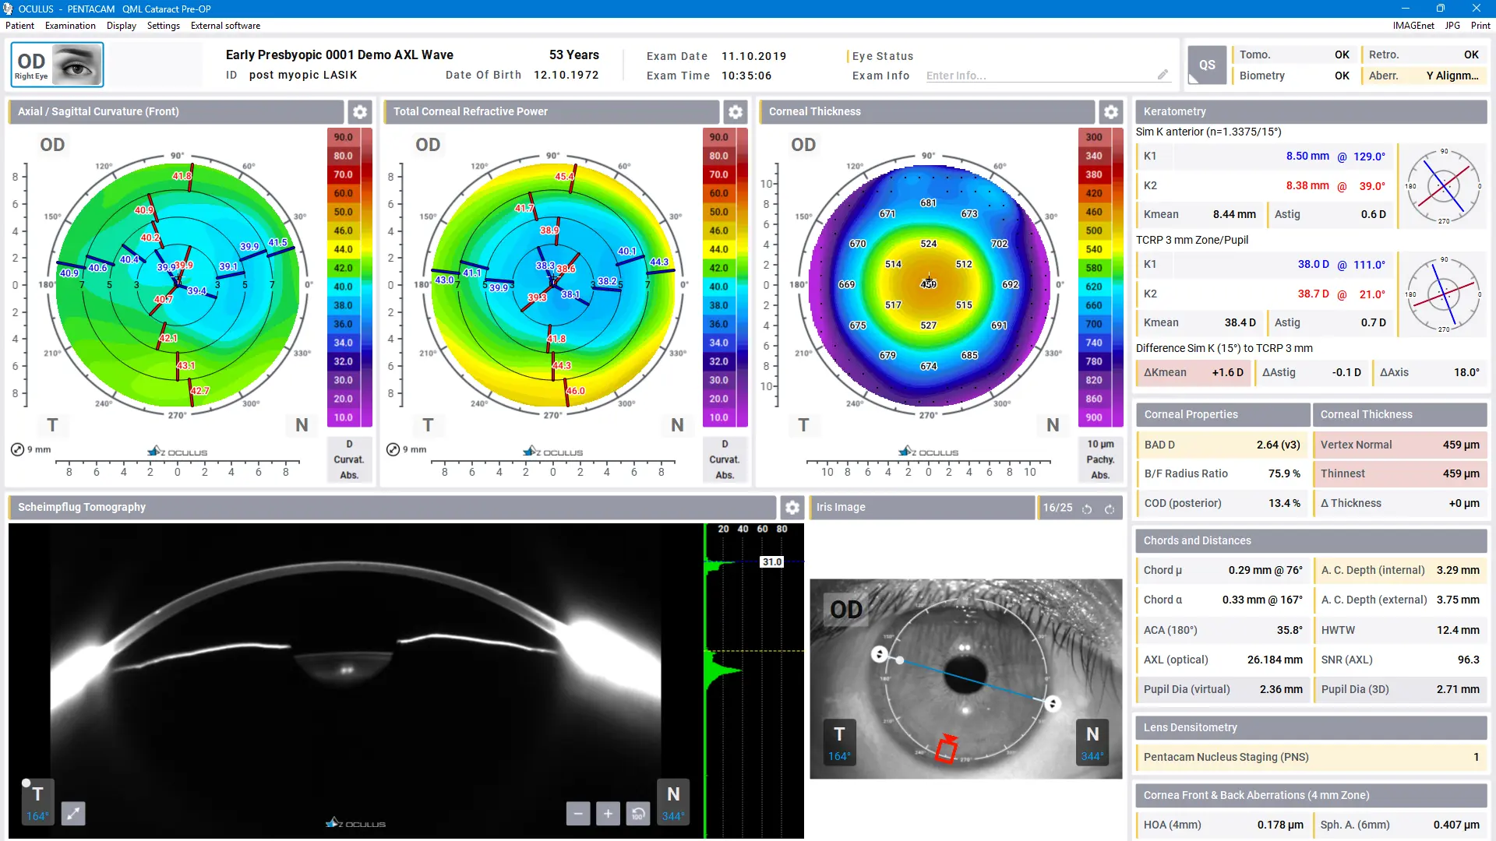Grab the temporal rotation handle on iris image
The image size is (1496, 841).
[879, 654]
